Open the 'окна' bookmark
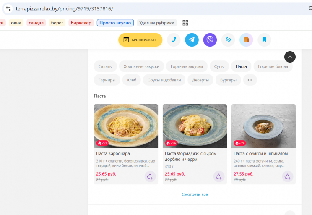This screenshot has width=312, height=215. (x=16, y=23)
